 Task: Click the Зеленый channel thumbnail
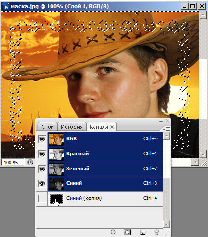pos(56,169)
